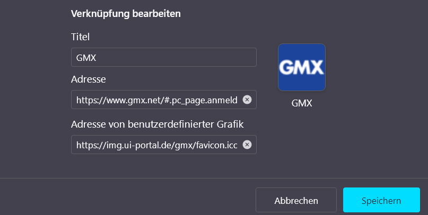Click the word "Speichern" on cyan button

click(381, 201)
